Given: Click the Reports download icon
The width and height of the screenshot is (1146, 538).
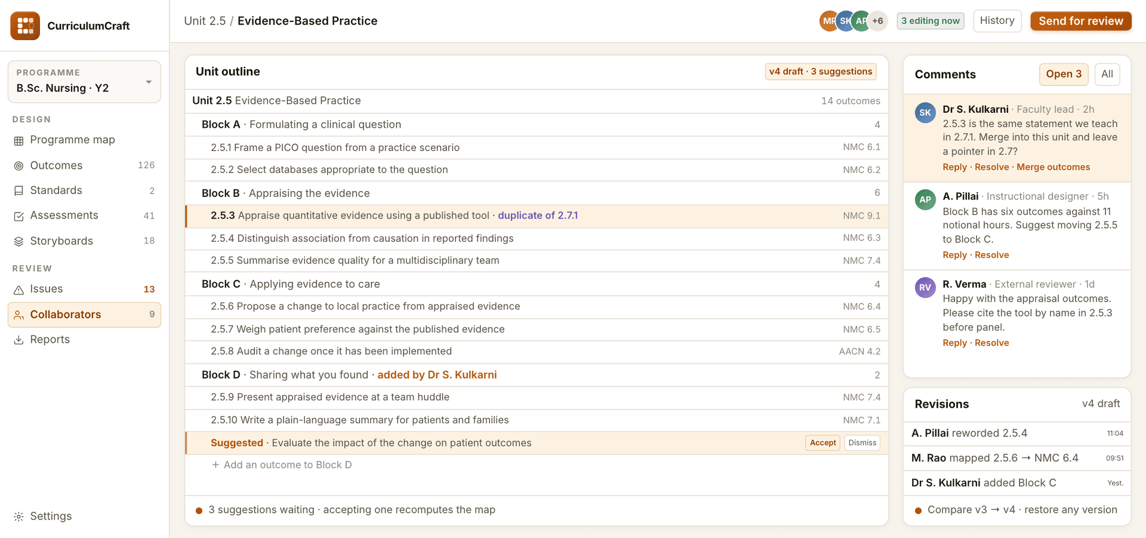Looking at the screenshot, I should (x=19, y=340).
